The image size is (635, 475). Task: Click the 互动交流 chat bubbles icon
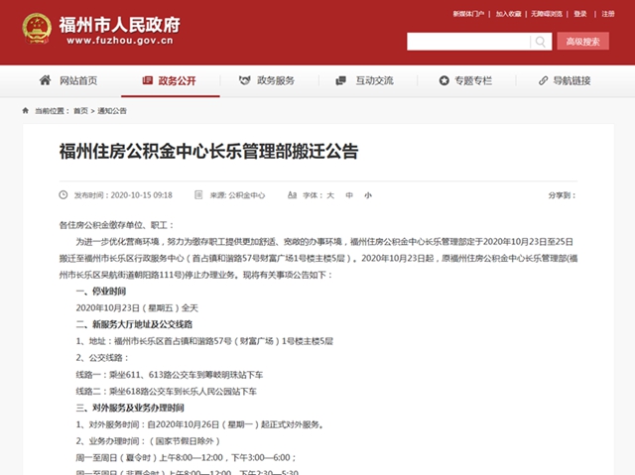pyautogui.click(x=340, y=80)
